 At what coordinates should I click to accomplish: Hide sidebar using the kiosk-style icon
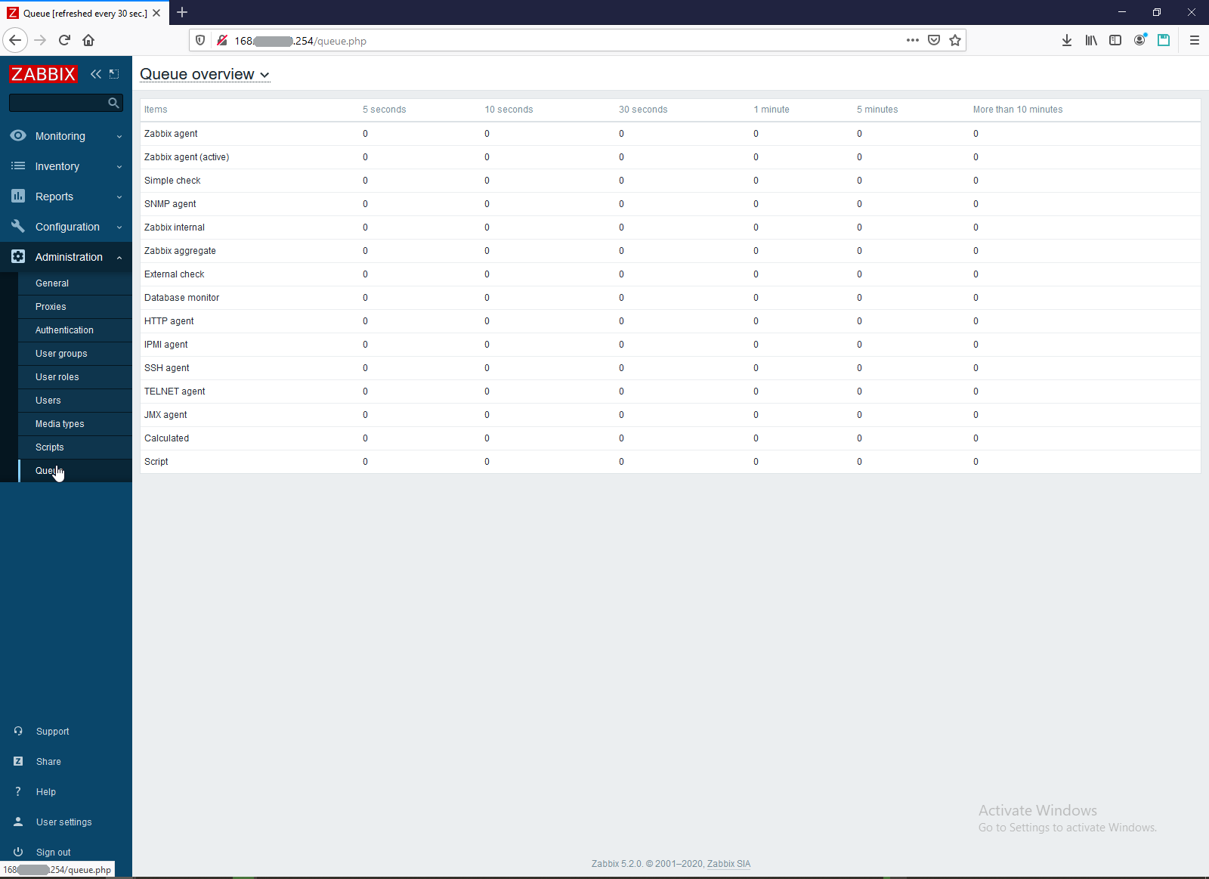click(114, 74)
